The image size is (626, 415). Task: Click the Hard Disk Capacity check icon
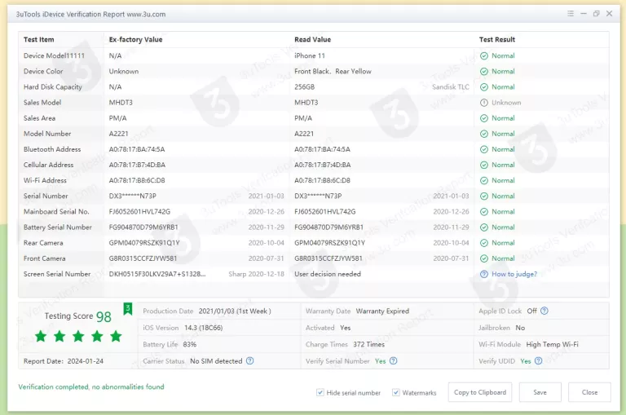tap(484, 87)
